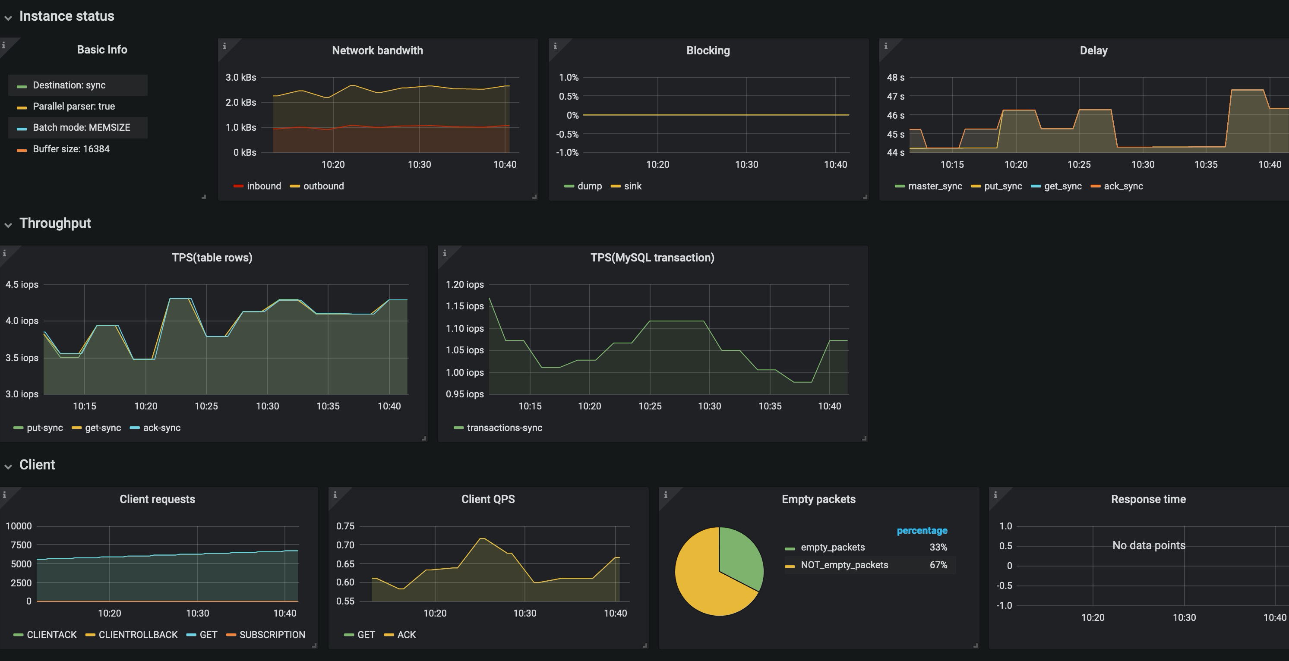Click the percentage column header
This screenshot has height=661, width=1289.
pyautogui.click(x=921, y=531)
